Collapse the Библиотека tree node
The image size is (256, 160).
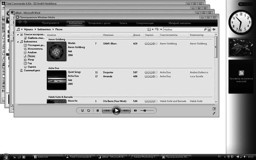point(18,42)
